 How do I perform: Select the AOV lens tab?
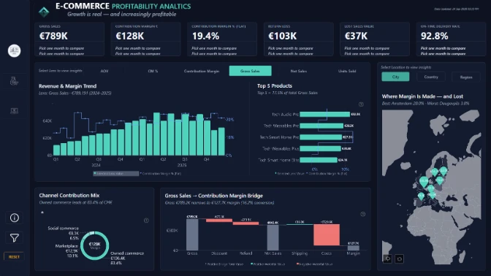click(x=104, y=71)
